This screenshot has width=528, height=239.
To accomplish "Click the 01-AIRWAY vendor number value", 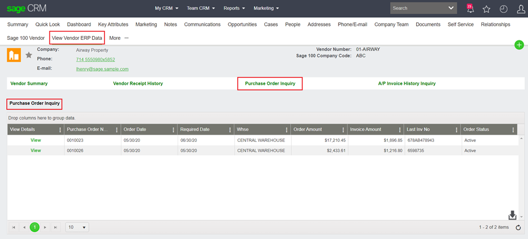I will [x=368, y=49].
